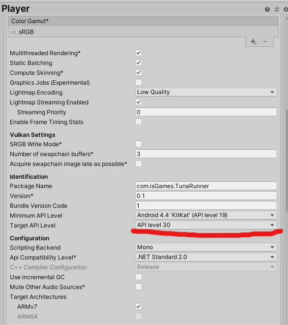Open the Minimum API Level dropdown
Viewport: 288px width, 325px height.
(x=206, y=215)
